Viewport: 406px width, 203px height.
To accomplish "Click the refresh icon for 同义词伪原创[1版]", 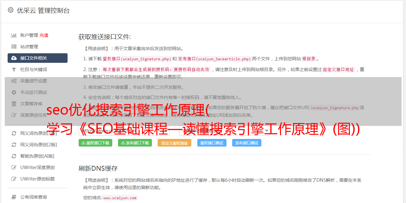I will 14,133.
